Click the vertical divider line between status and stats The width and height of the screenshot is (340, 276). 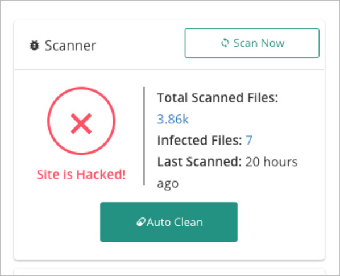pyautogui.click(x=144, y=136)
